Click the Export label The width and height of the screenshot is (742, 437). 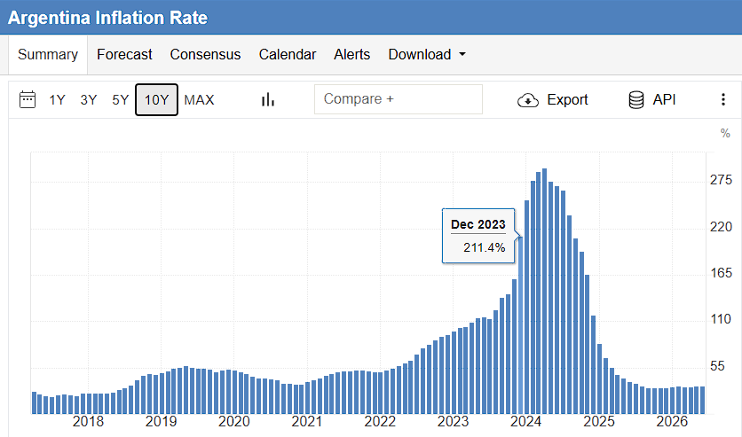(x=567, y=99)
